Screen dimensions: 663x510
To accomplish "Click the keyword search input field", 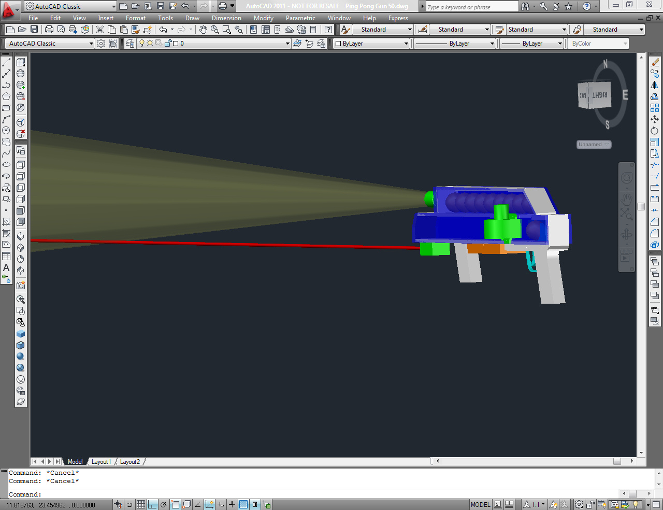I will coord(471,7).
